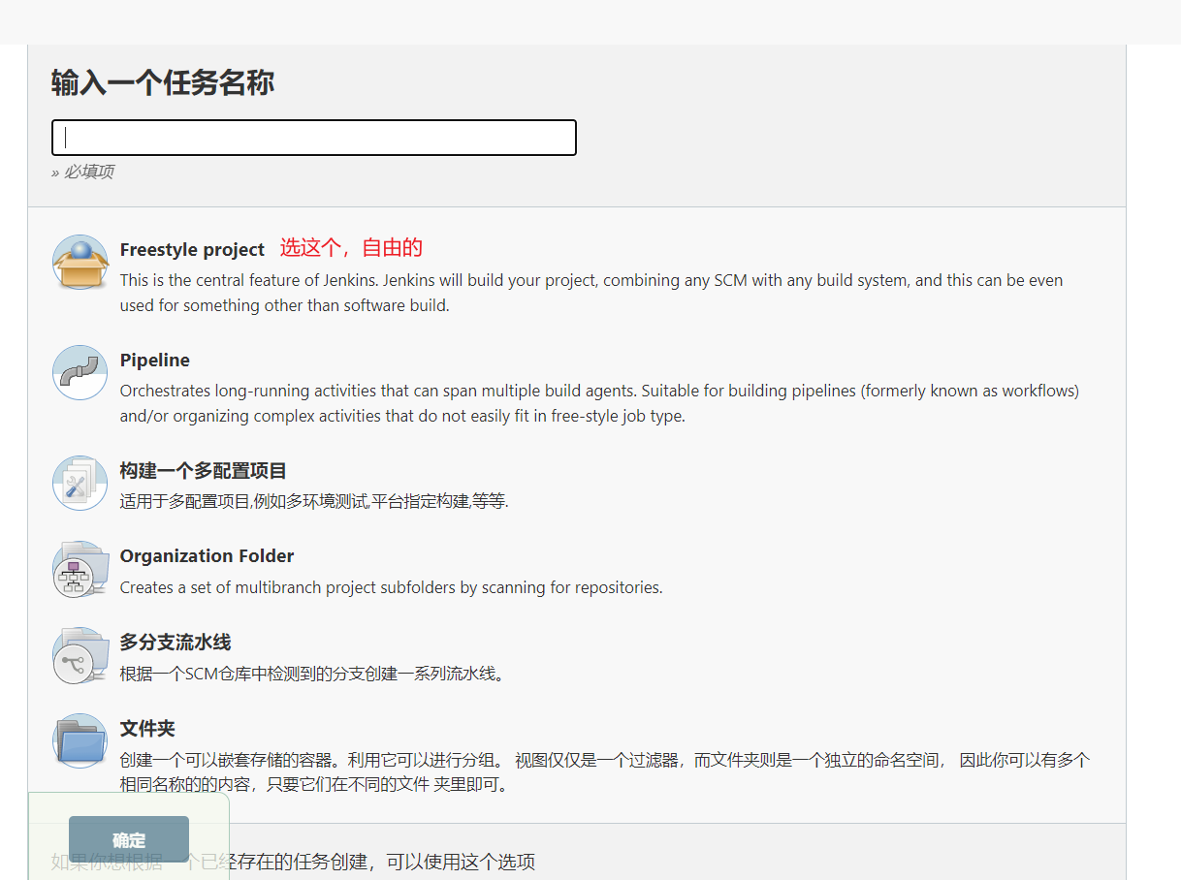Choose the 构建一个多配置项目 title
The height and width of the screenshot is (880, 1181).
204,471
